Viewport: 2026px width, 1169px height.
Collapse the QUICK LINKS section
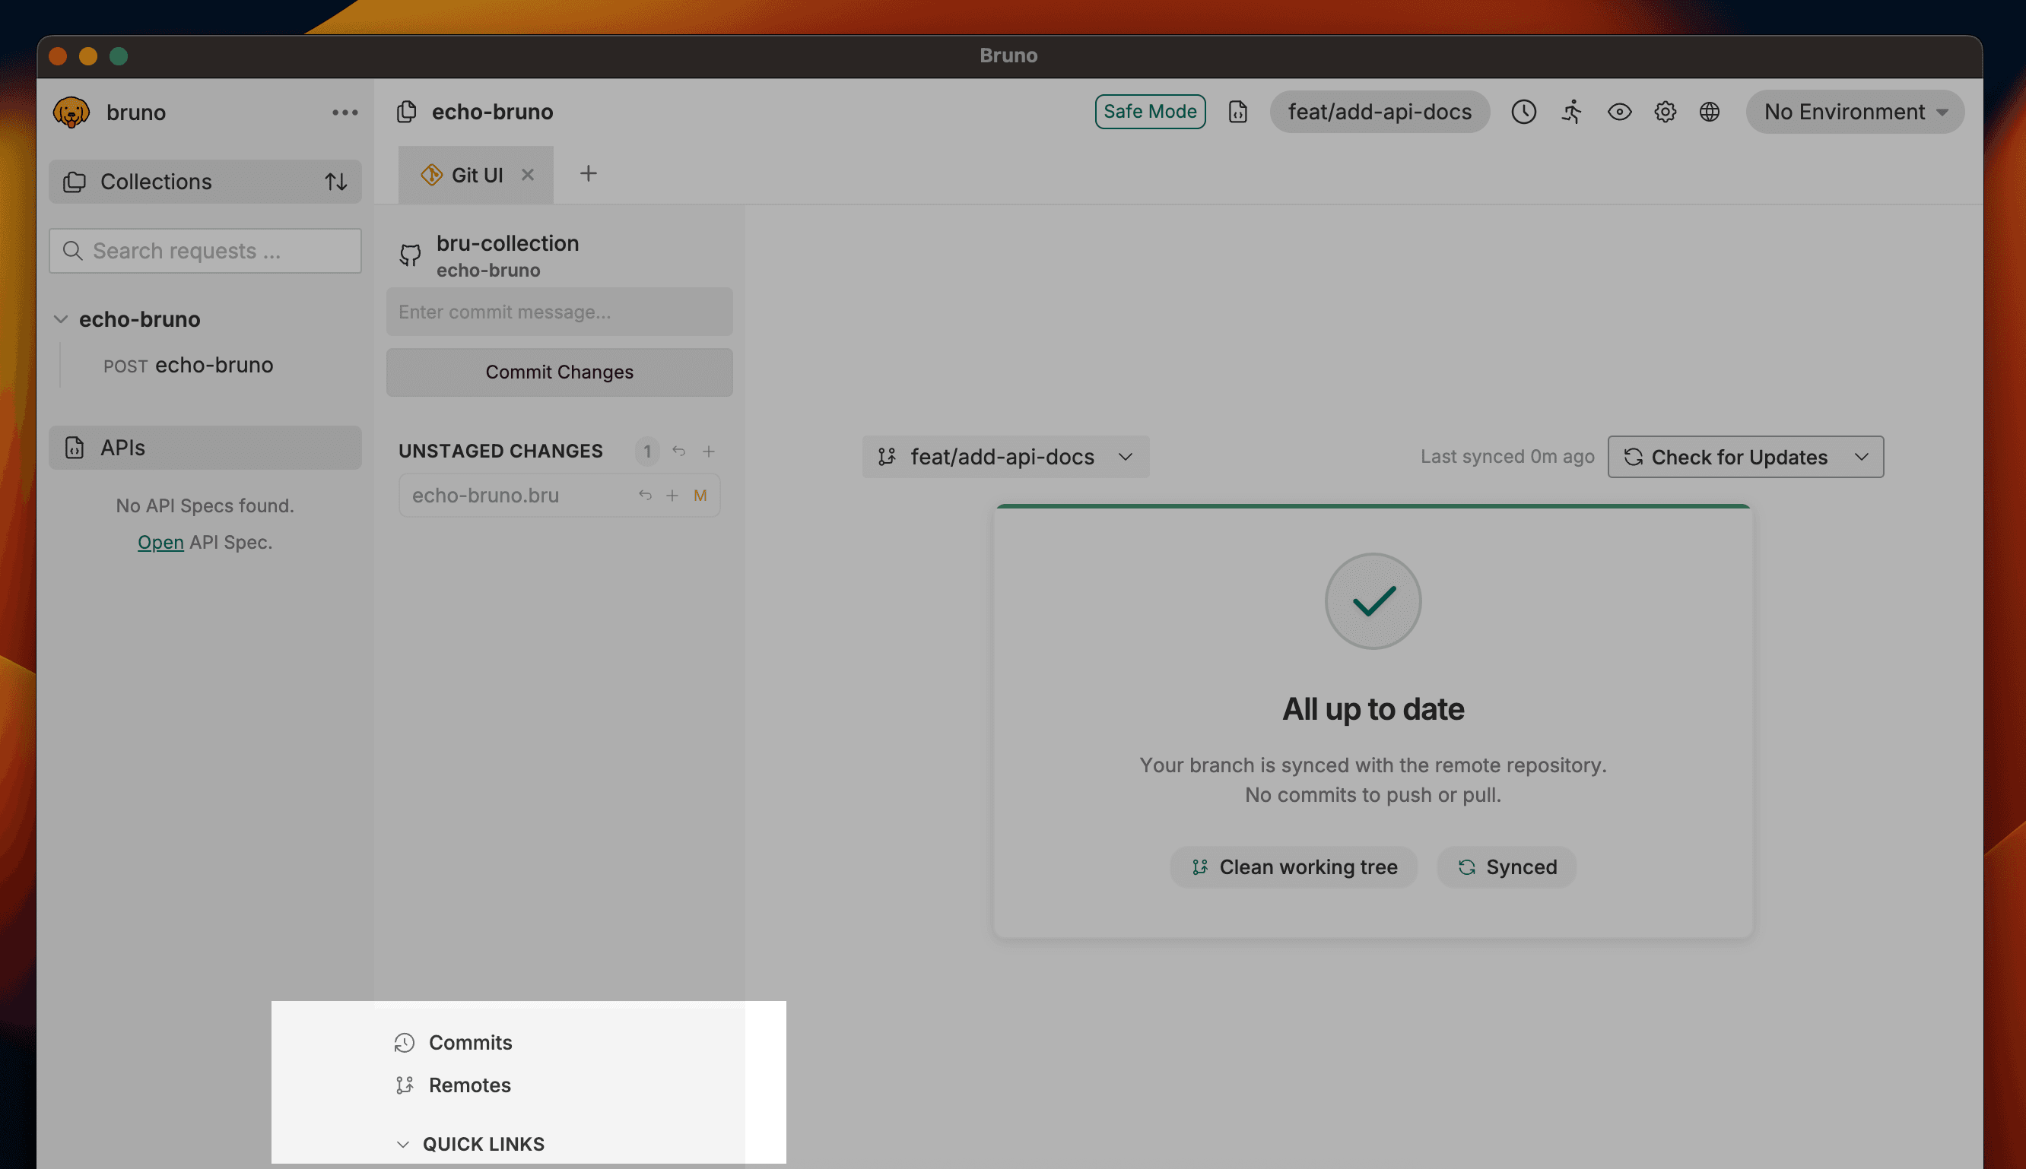click(403, 1143)
